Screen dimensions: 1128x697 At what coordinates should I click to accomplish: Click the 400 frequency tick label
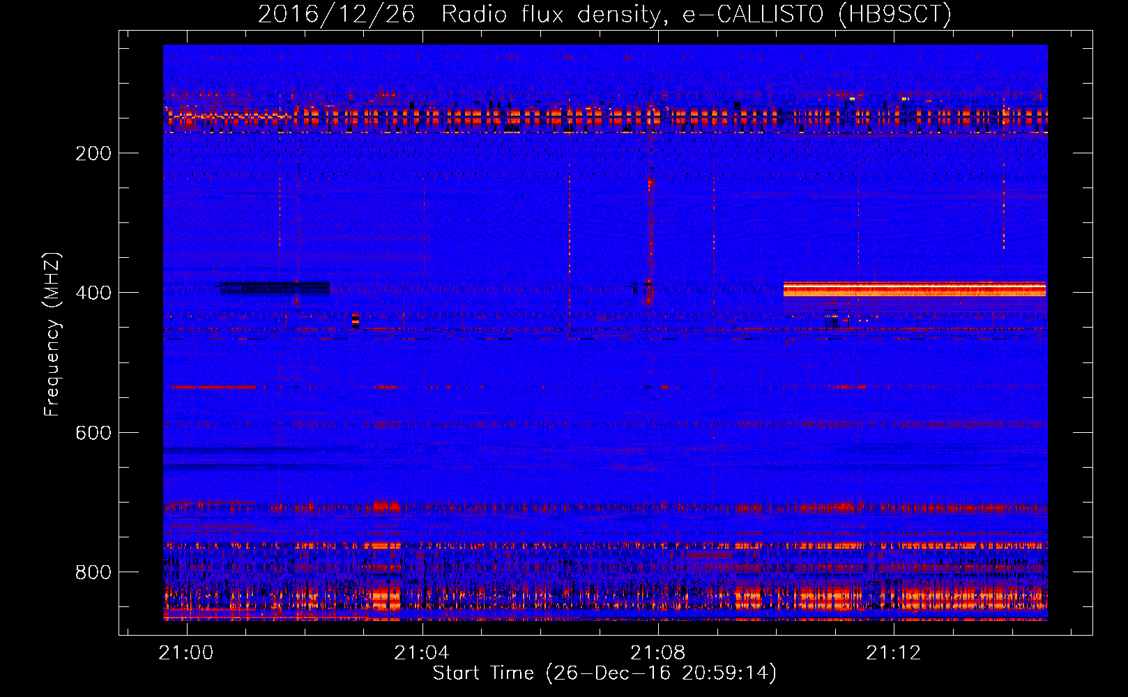93,293
